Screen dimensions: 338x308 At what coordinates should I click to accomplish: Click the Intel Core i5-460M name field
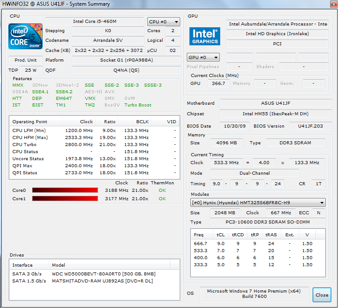point(94,22)
